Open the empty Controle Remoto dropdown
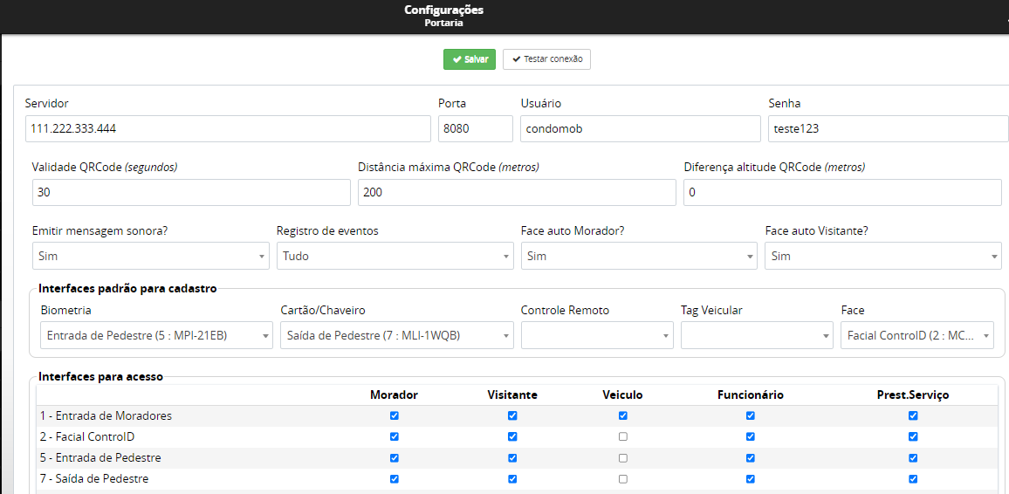This screenshot has height=494, width=1009. (597, 335)
